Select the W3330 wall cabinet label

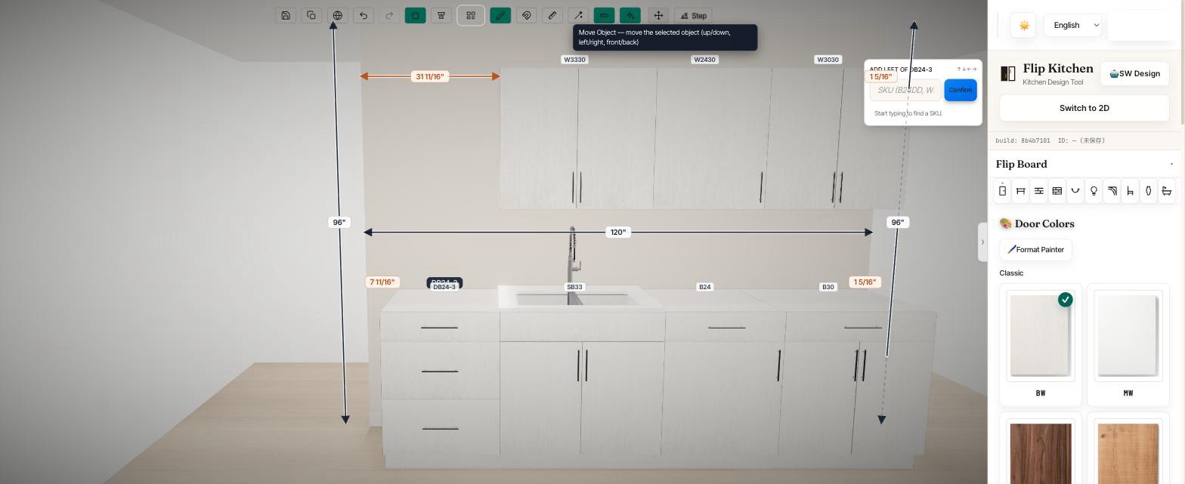tap(574, 60)
